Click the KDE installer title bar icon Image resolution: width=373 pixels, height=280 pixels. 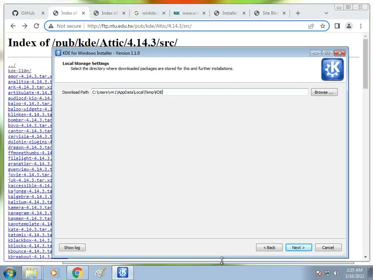58,53
